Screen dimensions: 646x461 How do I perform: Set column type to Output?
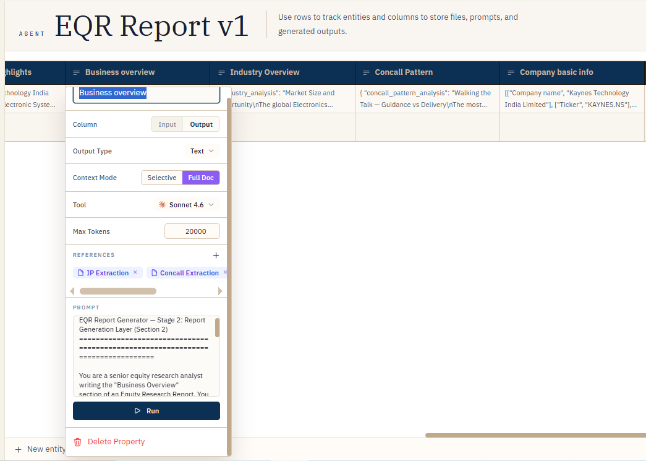click(201, 124)
